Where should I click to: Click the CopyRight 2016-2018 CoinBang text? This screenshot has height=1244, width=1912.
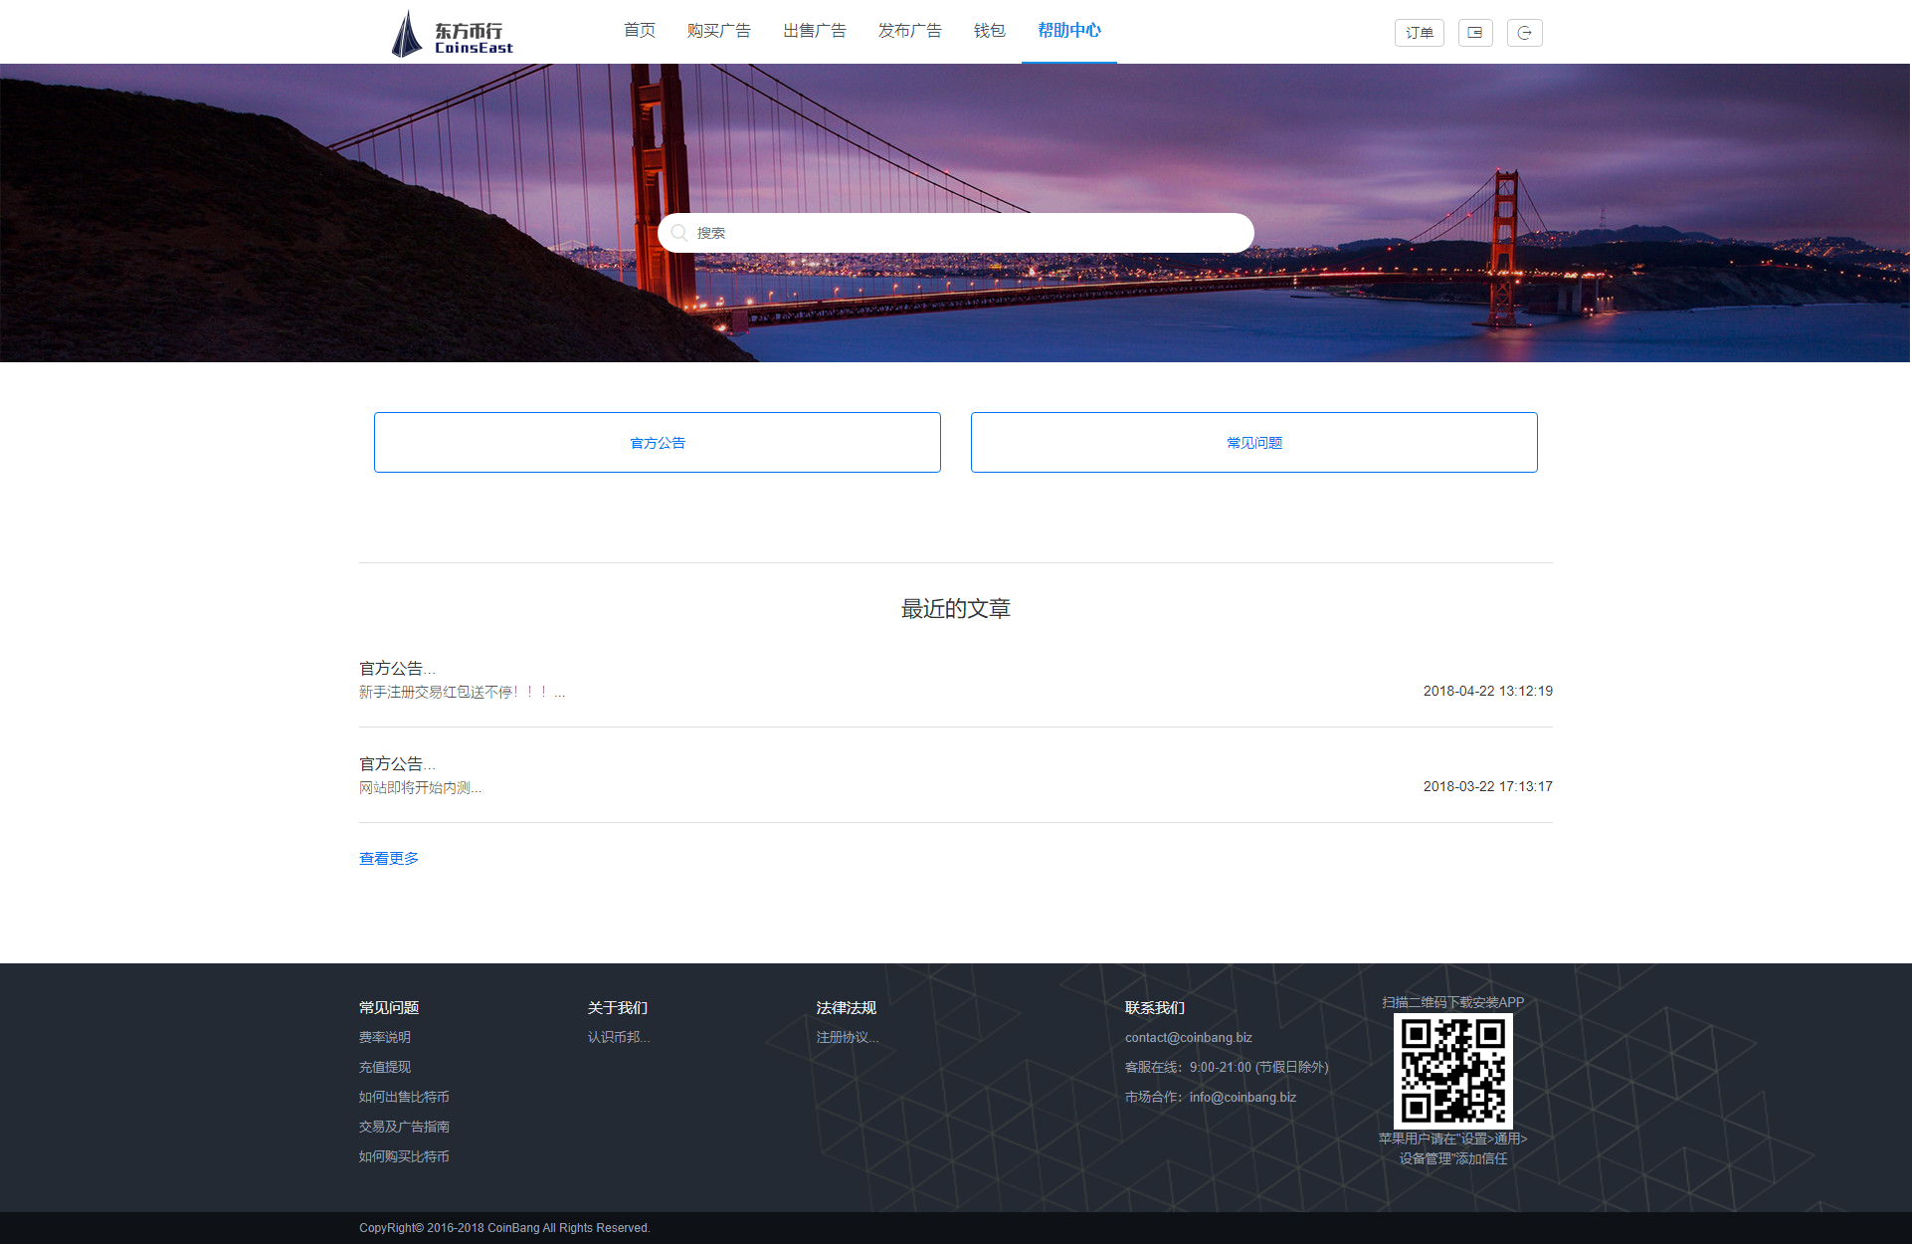point(504,1228)
